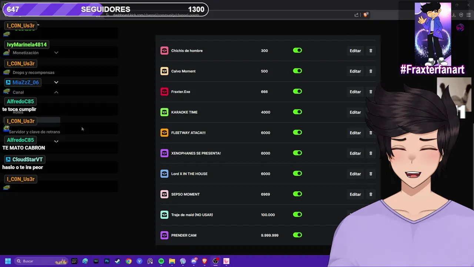Delete the FLEETWAY ATACA!!! reward
This screenshot has width=474, height=267.
[371, 133]
